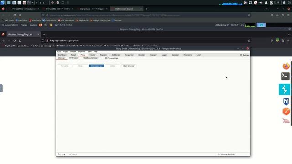This screenshot has width=292, height=164.
Task: Go back in the inner Firefox window
Action: point(4,41)
